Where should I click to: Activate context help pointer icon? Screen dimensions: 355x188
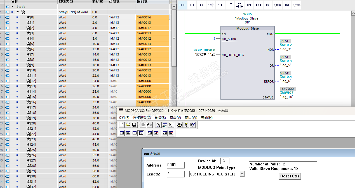click(192, 125)
